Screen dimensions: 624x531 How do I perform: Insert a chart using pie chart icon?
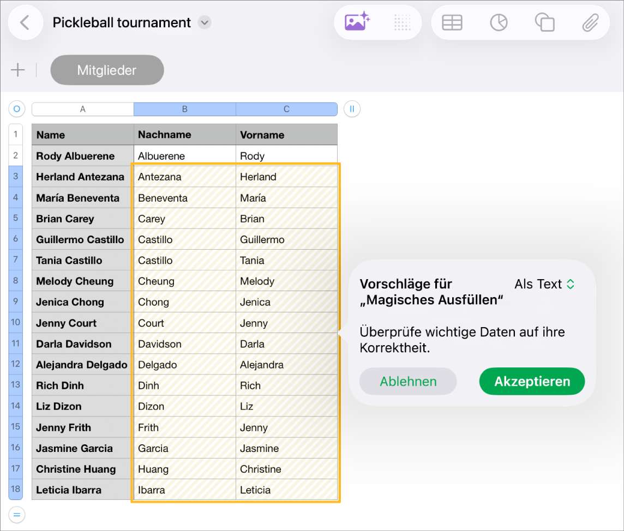[499, 23]
